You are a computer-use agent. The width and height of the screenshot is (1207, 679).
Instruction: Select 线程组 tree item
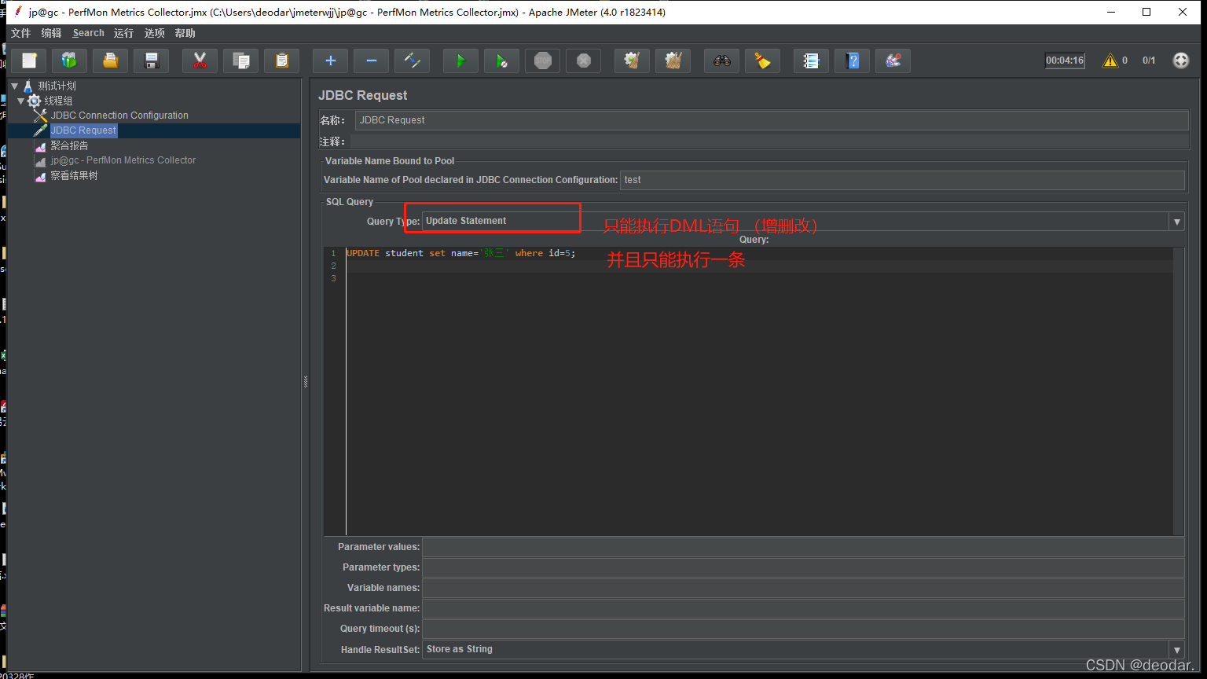[x=58, y=101]
